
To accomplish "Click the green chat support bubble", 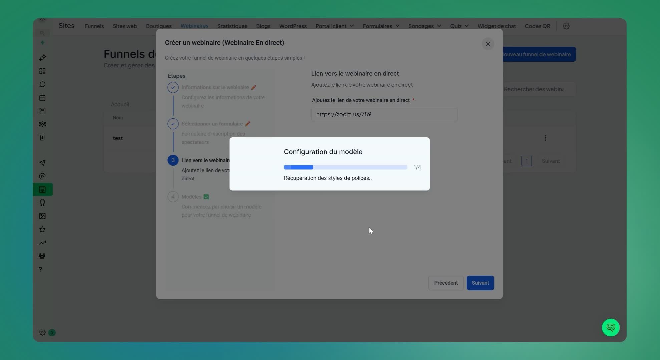I will [611, 327].
